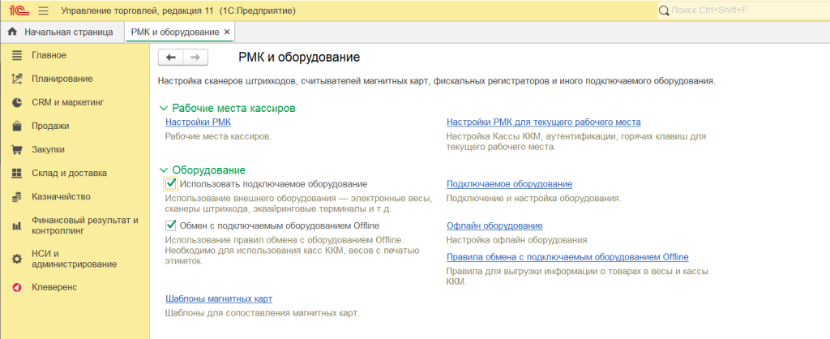The image size is (830, 339).
Task: Click the Финансовый результат chart icon
Action: [17, 225]
